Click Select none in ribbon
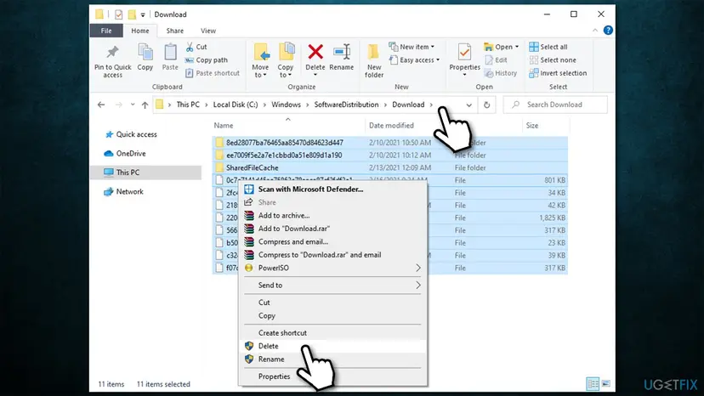This screenshot has width=704, height=396. [553, 59]
